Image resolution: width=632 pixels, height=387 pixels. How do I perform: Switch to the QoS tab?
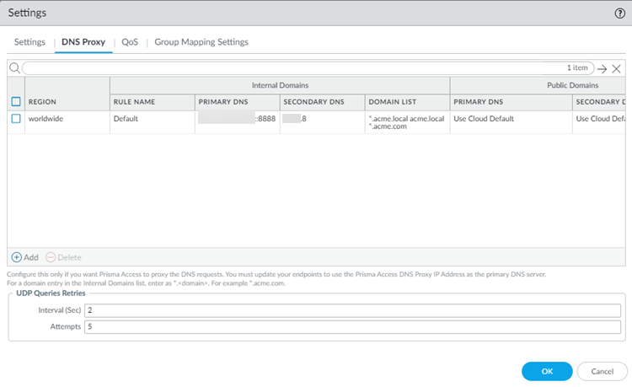(x=130, y=42)
